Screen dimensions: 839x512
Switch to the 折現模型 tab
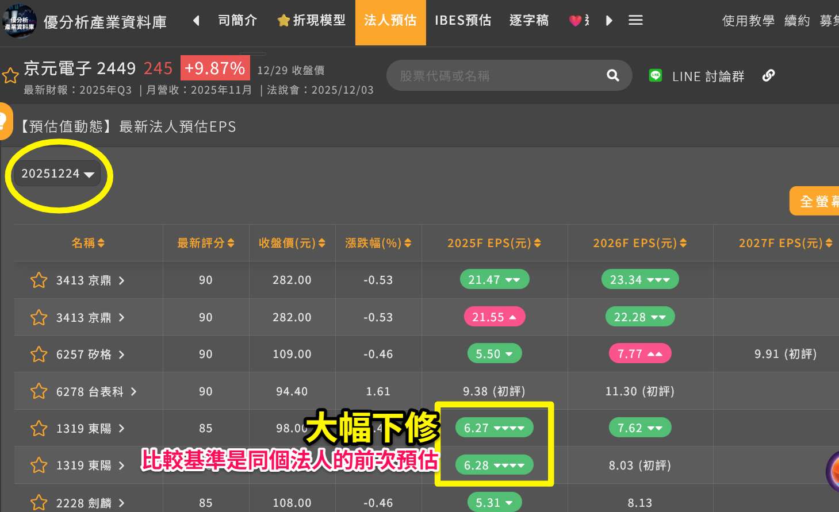tap(312, 21)
